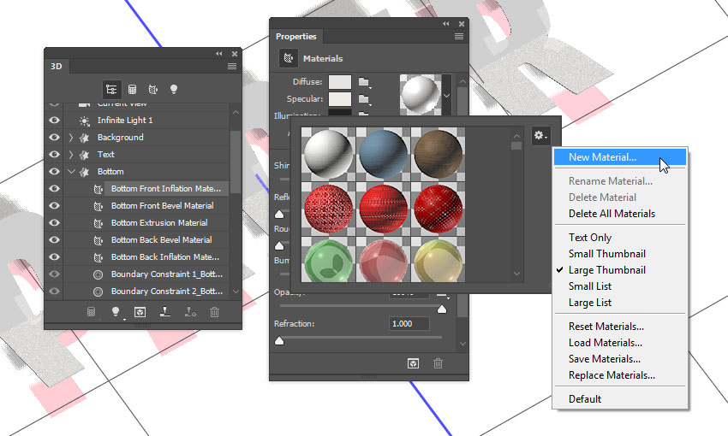Collapse the Bottom mesh group

click(x=71, y=172)
